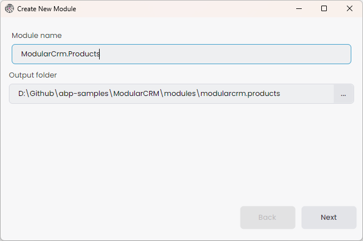This screenshot has width=363, height=241.
Task: Click the D:\Github path text in output folder
Action: 35,94
